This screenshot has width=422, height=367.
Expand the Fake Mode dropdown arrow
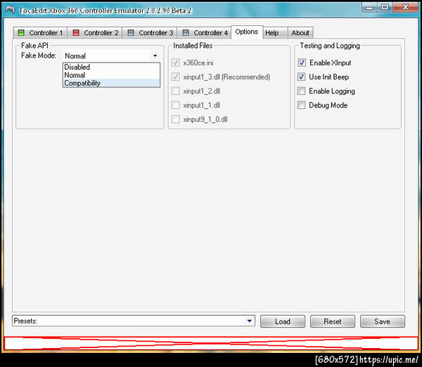pyautogui.click(x=155, y=56)
